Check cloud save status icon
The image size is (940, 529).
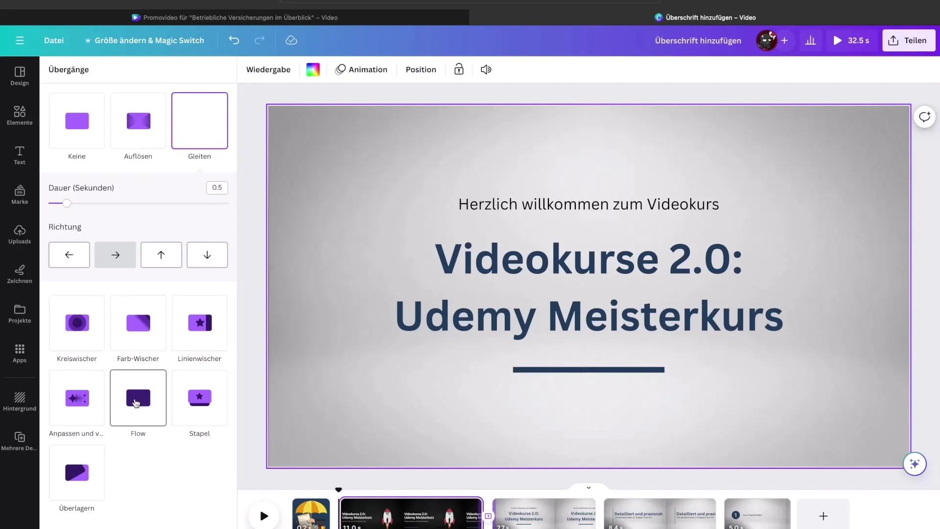[x=291, y=41]
